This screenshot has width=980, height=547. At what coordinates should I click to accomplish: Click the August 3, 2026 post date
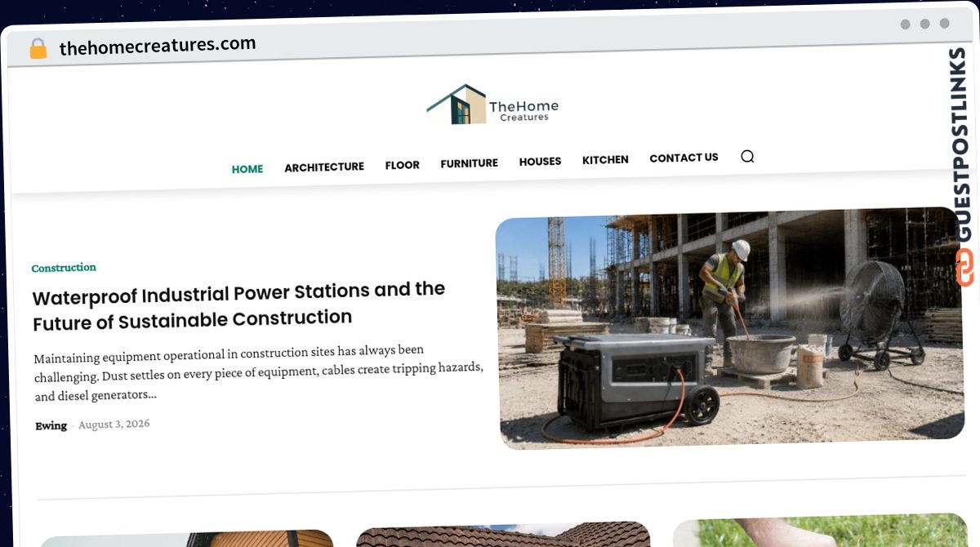pyautogui.click(x=114, y=425)
